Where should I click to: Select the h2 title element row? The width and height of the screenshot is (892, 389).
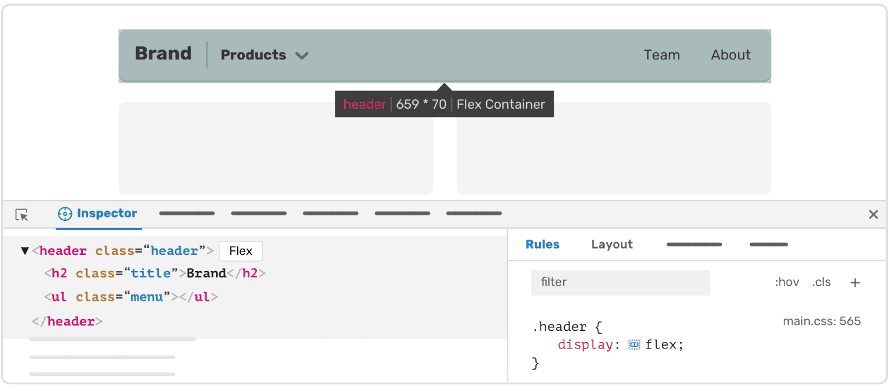click(155, 273)
